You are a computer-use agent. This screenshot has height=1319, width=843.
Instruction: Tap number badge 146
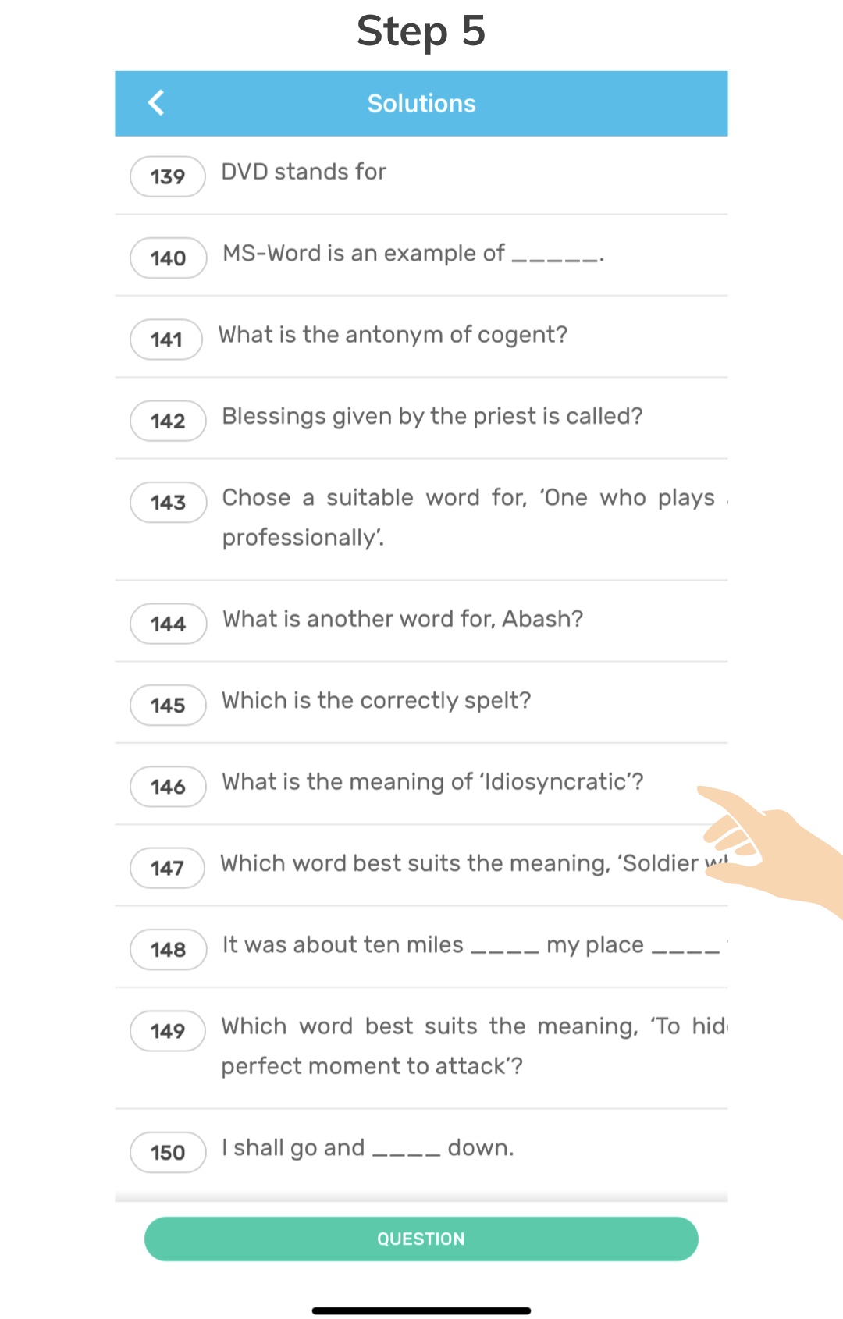[168, 787]
